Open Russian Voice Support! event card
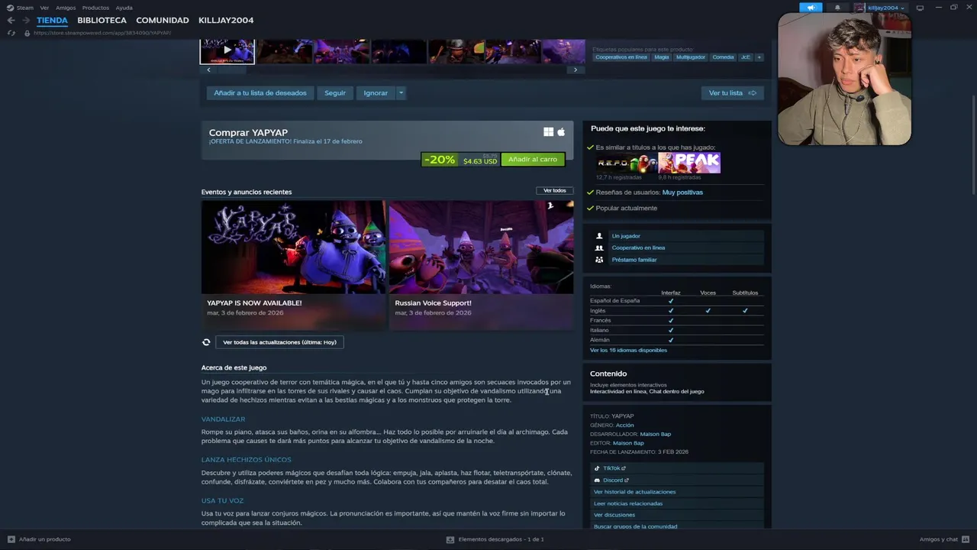The height and width of the screenshot is (550, 977). [x=482, y=265]
